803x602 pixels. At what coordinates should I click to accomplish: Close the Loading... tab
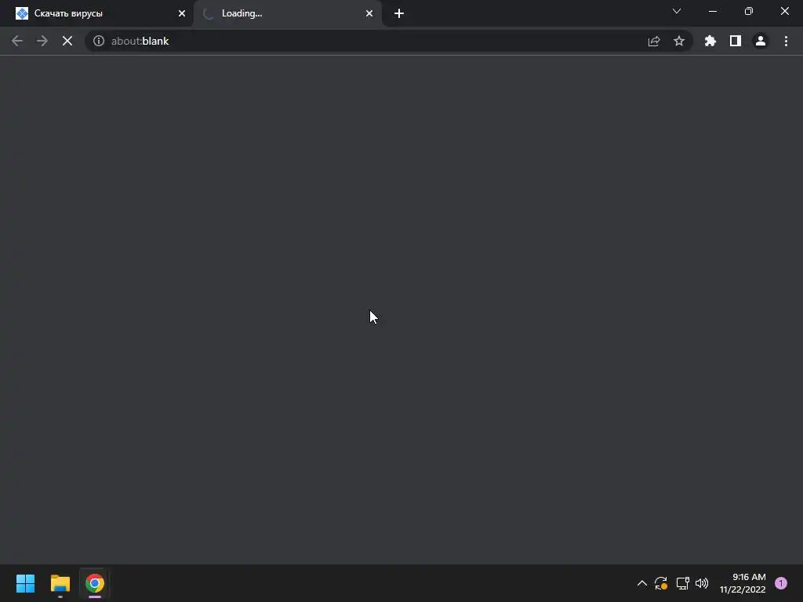(x=369, y=13)
